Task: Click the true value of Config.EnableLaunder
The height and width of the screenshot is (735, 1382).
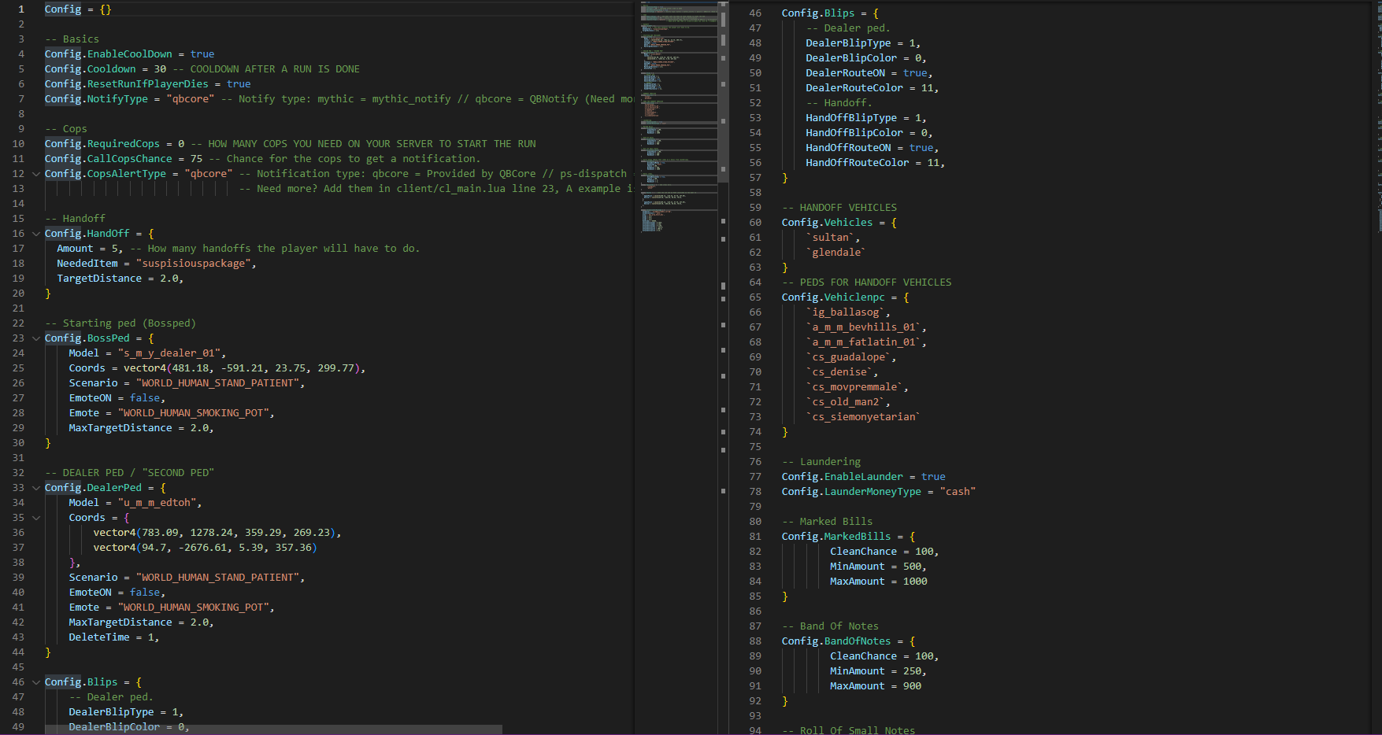Action: point(933,477)
